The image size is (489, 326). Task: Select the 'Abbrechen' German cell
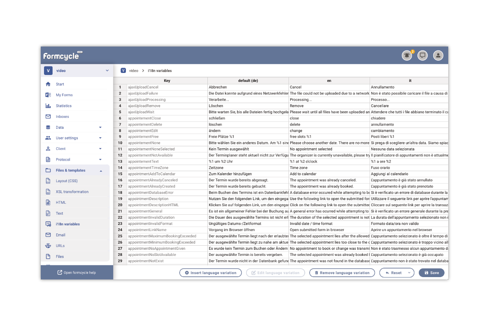[x=248, y=87]
